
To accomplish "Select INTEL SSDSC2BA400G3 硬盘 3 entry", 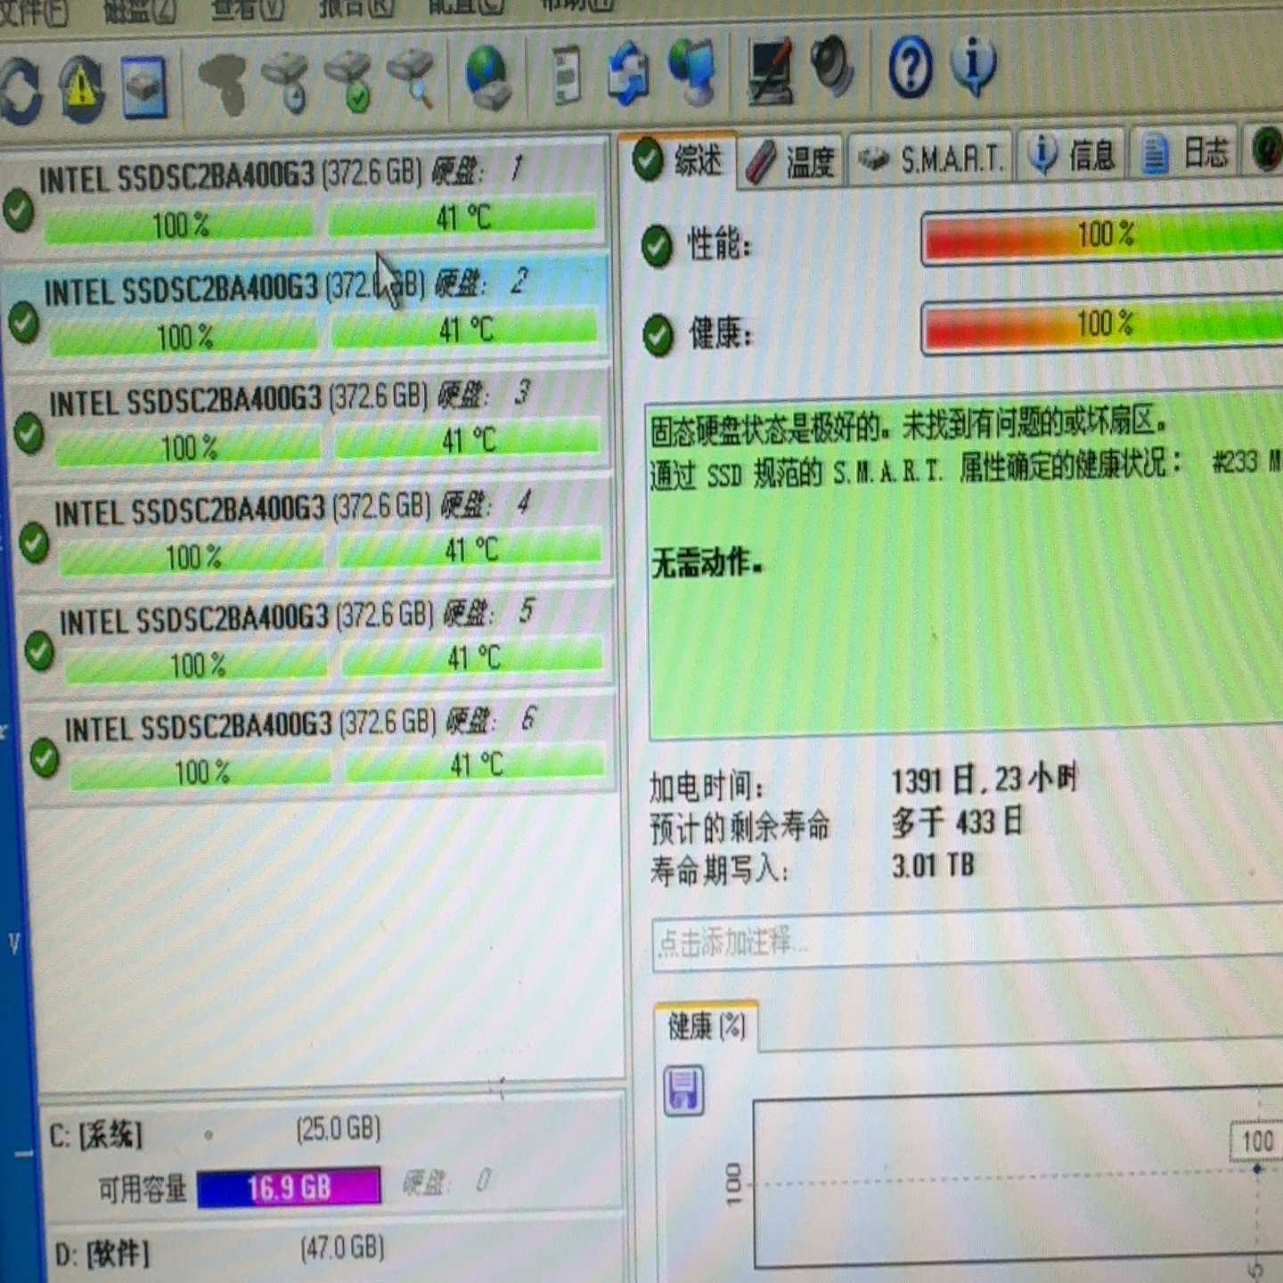I will pyautogui.click(x=312, y=421).
